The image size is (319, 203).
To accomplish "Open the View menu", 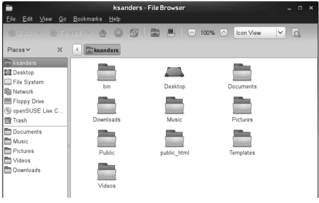I will [46, 19].
